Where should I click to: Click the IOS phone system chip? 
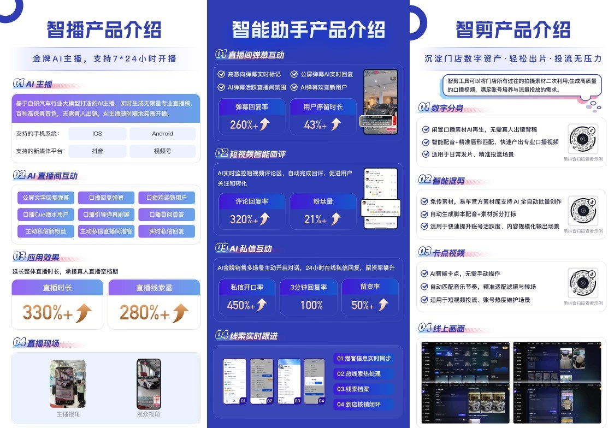[x=97, y=134]
